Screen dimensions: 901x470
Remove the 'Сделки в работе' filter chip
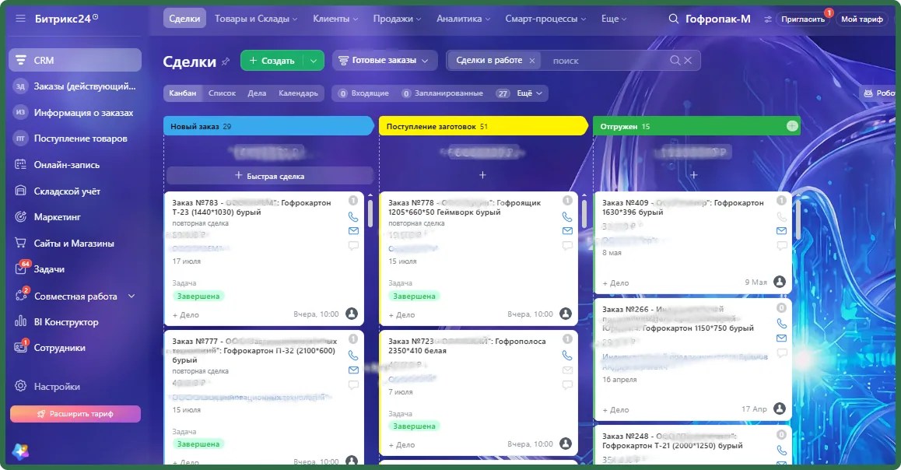[x=532, y=61]
